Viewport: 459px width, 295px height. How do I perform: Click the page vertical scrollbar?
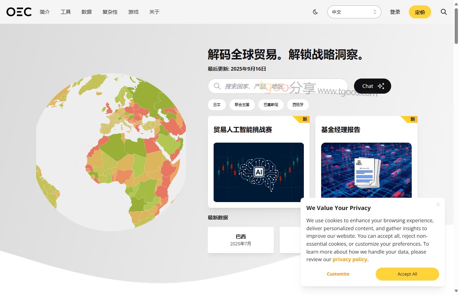tap(456, 144)
